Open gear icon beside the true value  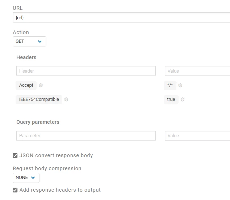pos(183,99)
